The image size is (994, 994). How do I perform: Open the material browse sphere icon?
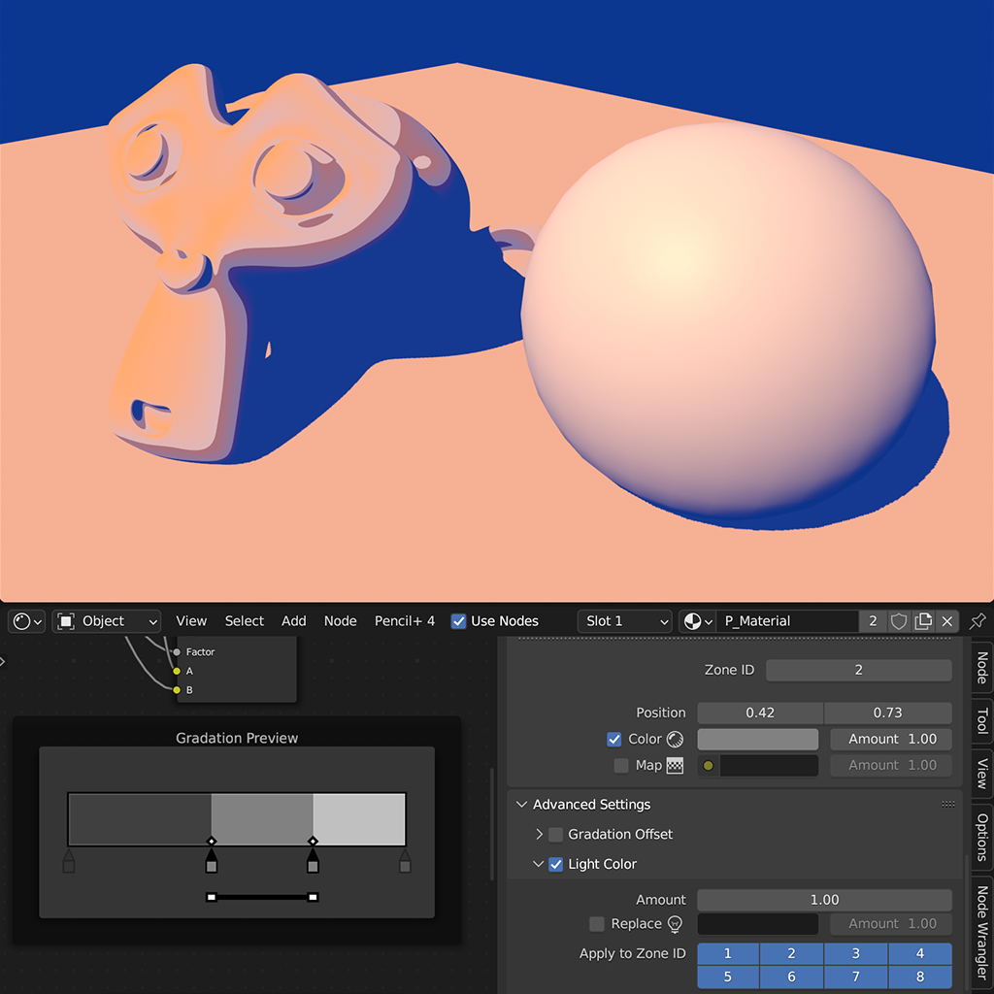point(697,621)
